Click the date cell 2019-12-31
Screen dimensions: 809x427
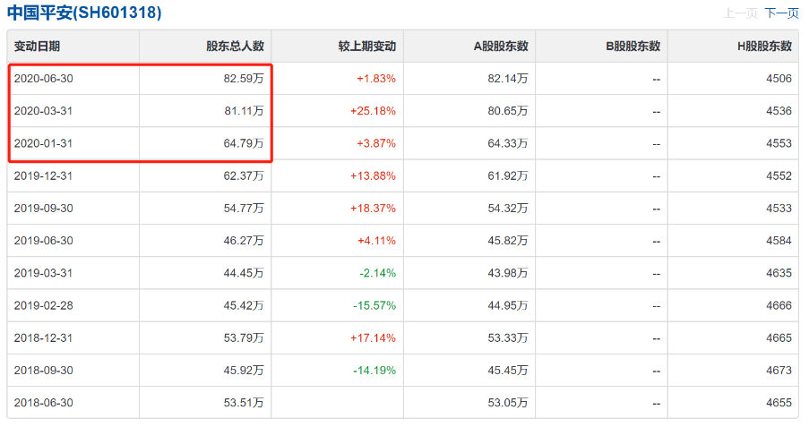tap(43, 175)
